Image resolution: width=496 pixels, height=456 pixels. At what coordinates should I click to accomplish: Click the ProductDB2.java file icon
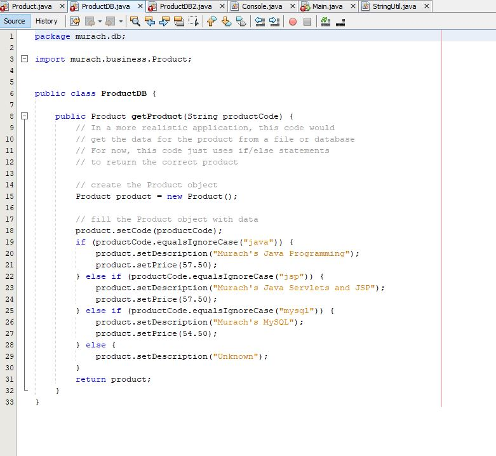tap(152, 6)
